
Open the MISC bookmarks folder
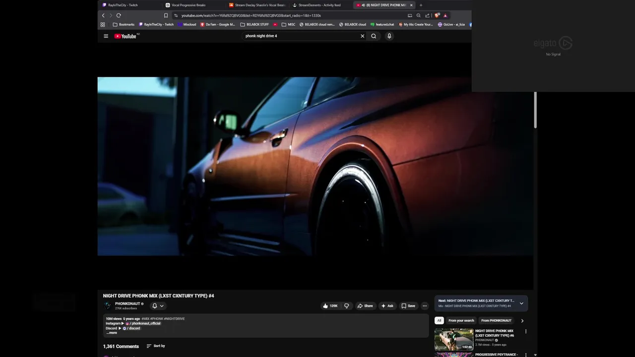click(288, 24)
